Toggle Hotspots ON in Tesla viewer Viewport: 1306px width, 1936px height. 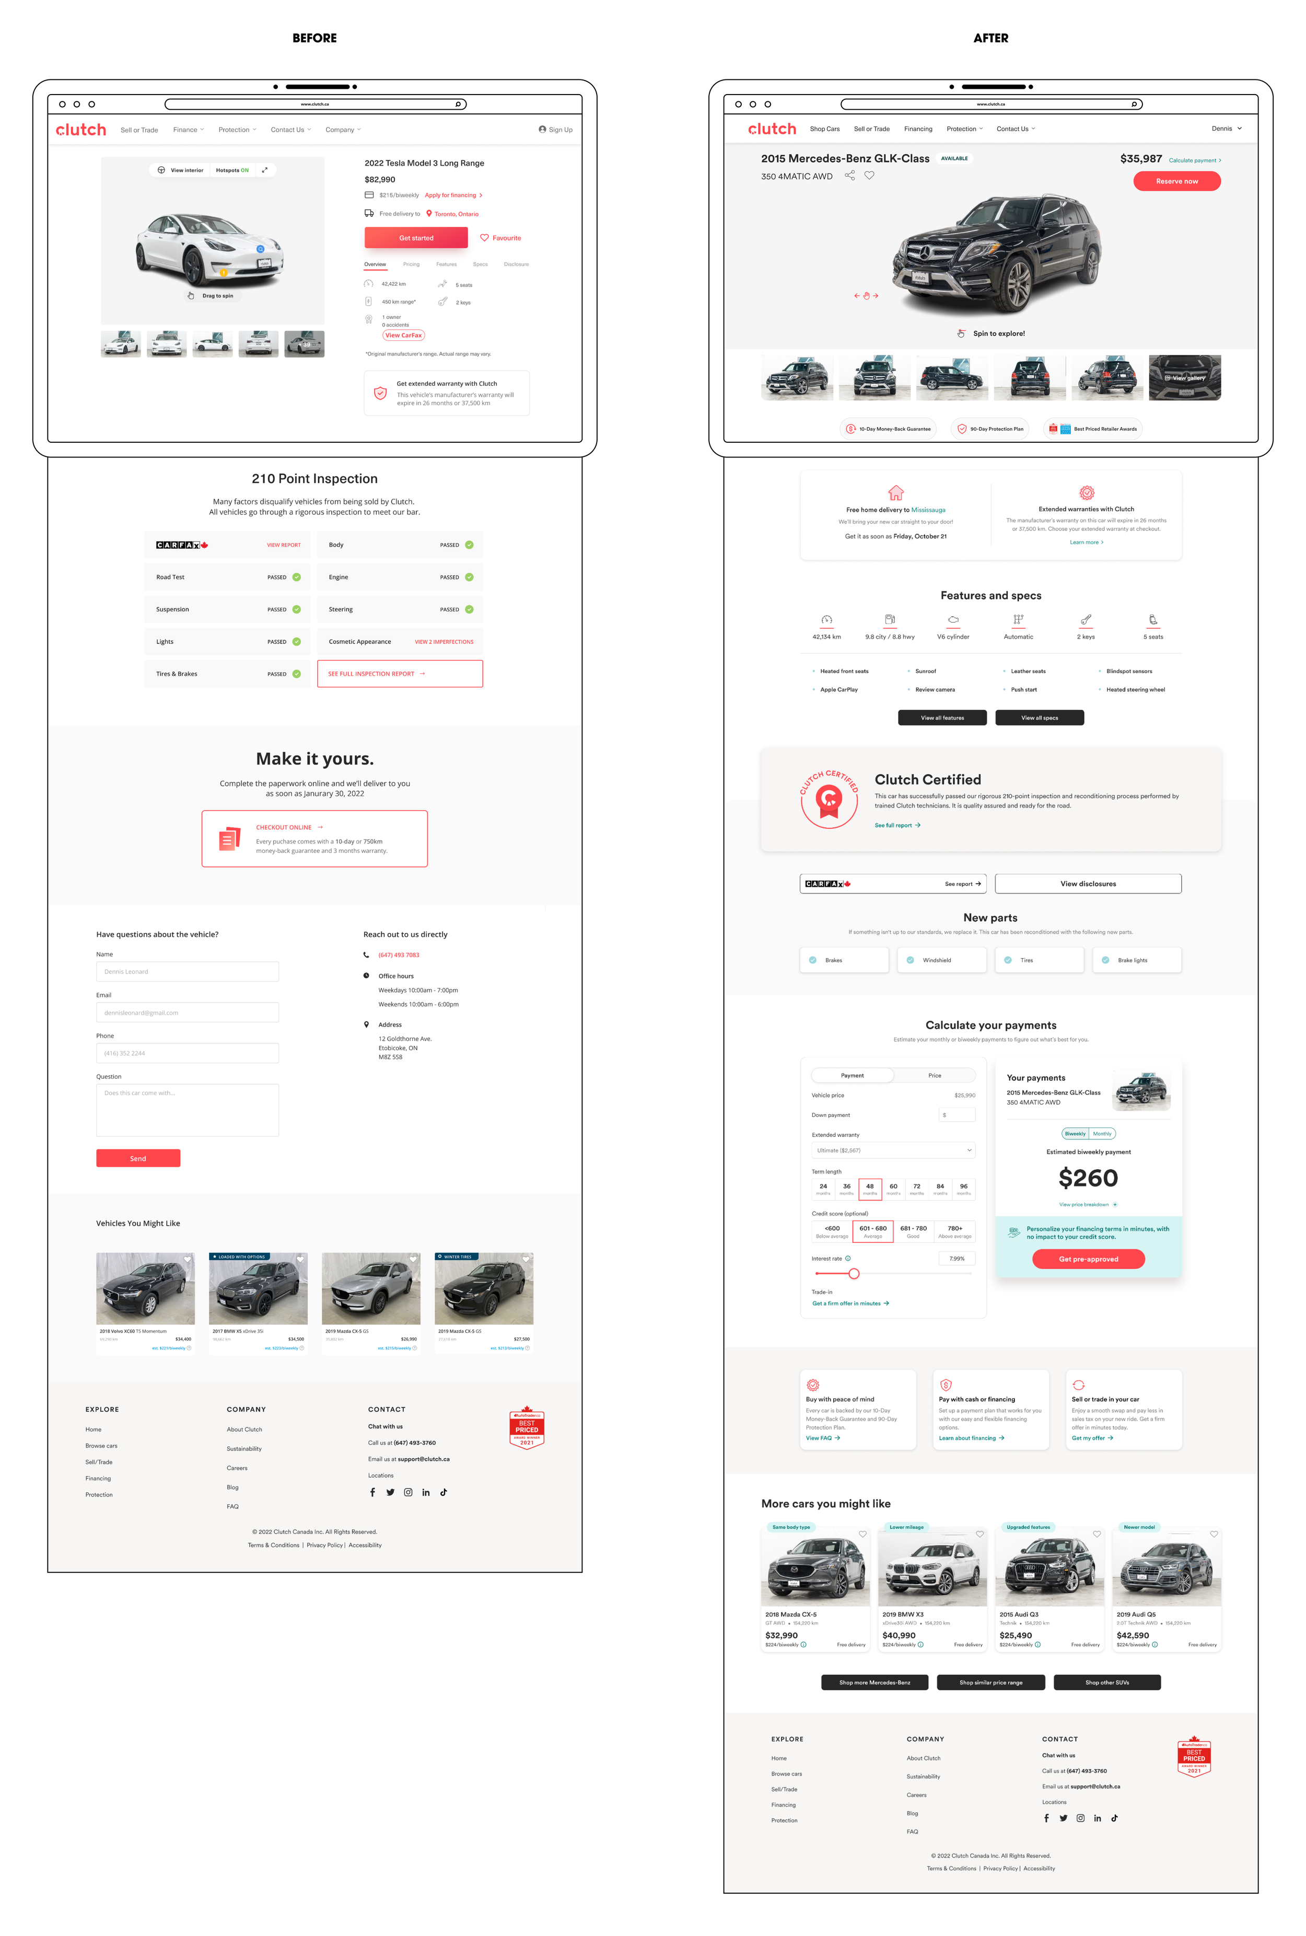click(232, 170)
